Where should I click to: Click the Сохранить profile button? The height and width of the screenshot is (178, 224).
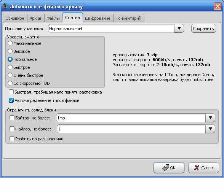203,29
